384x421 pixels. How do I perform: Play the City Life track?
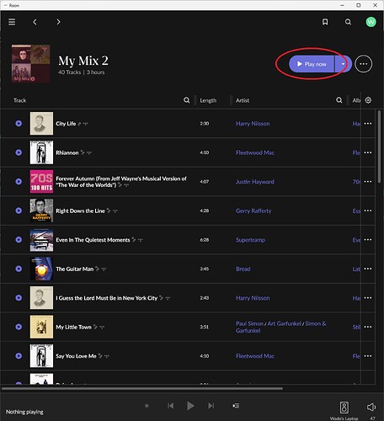[19, 124]
